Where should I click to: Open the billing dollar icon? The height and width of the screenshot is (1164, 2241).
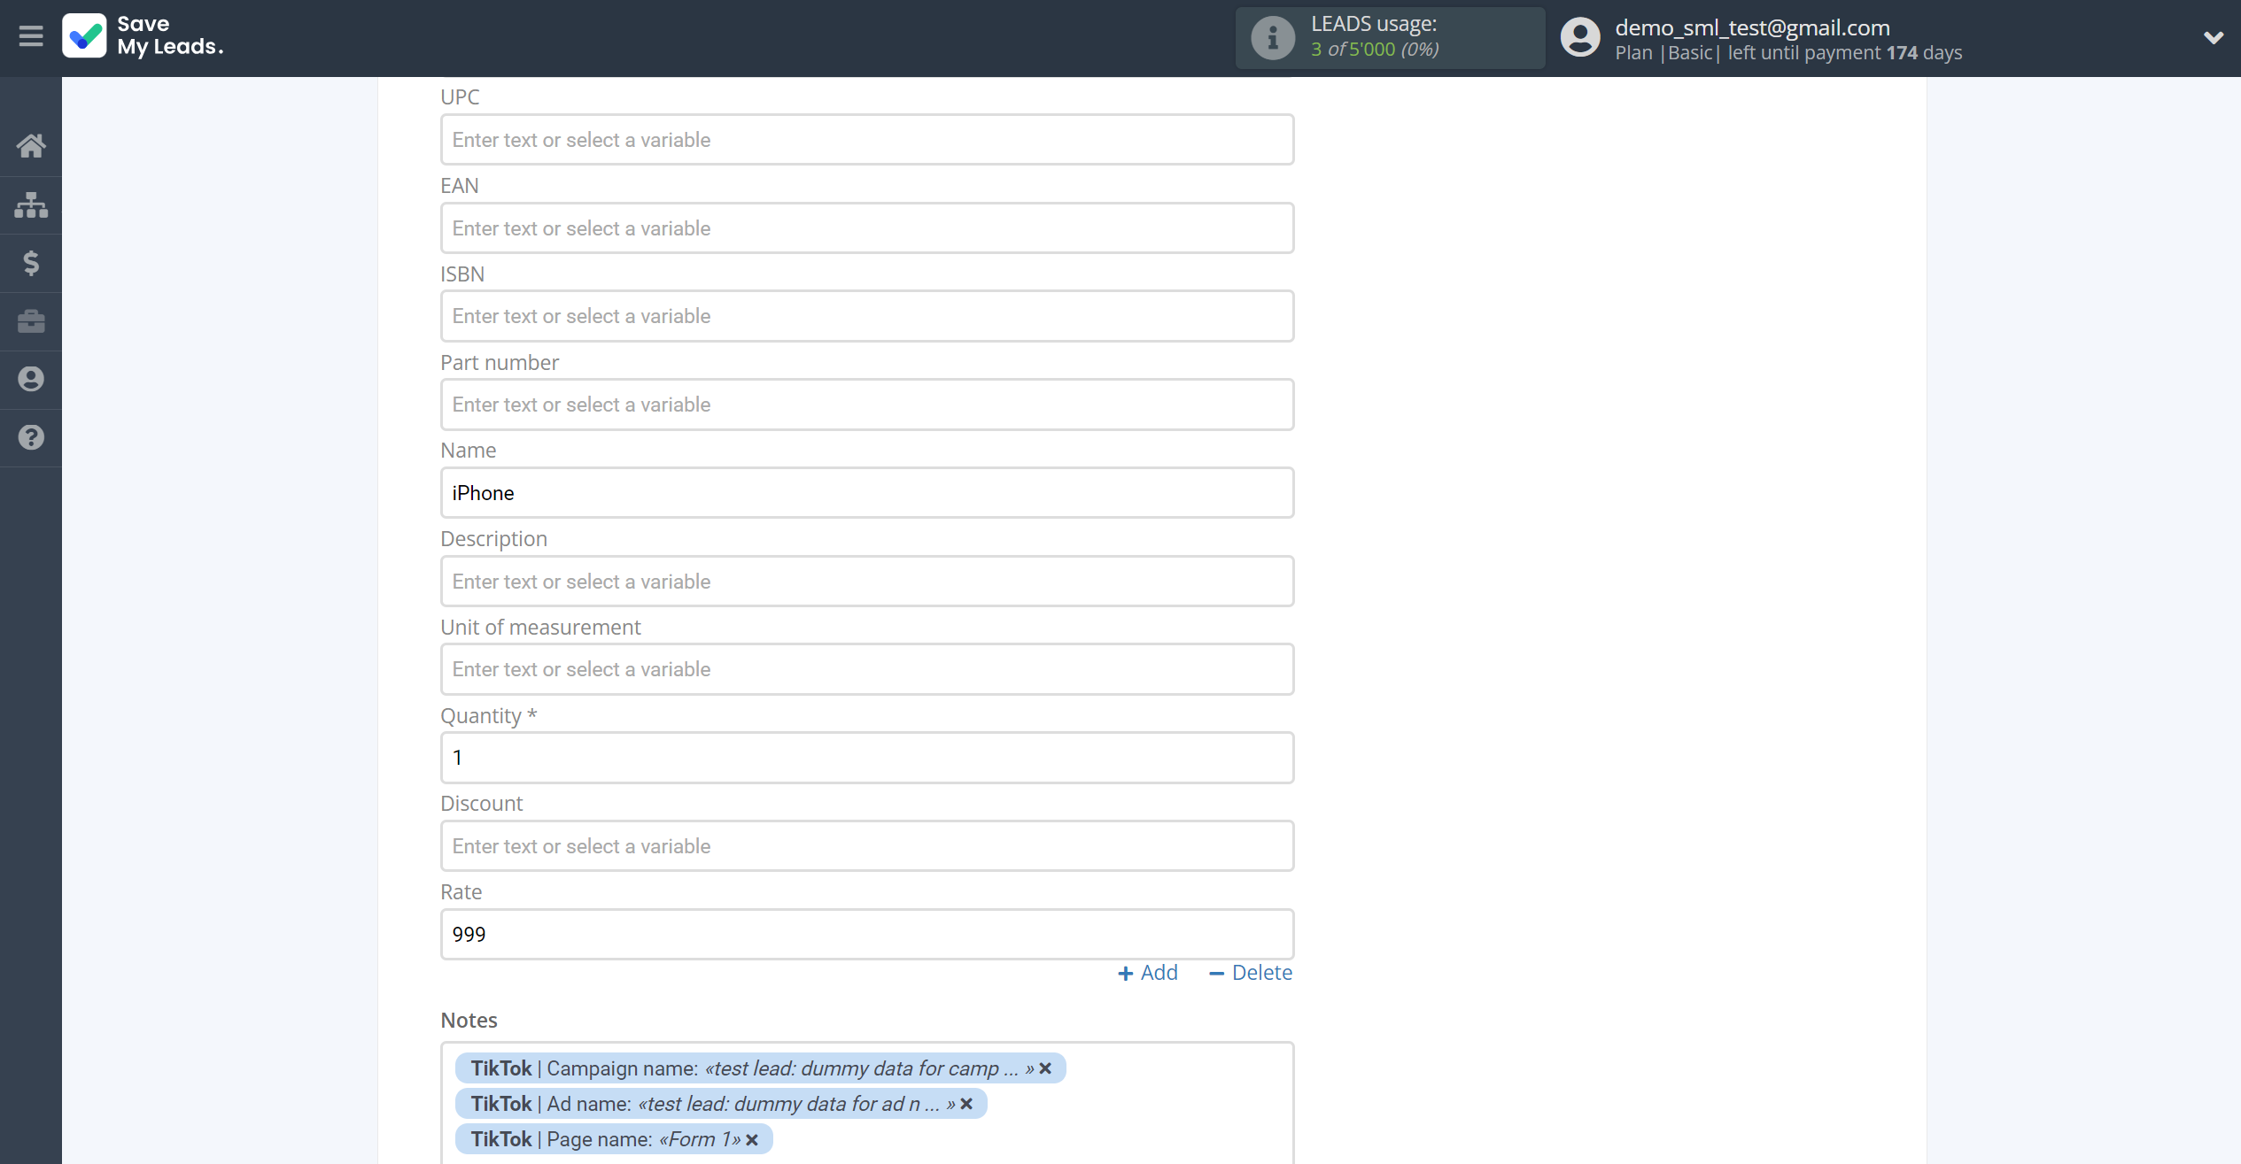[x=31, y=263]
